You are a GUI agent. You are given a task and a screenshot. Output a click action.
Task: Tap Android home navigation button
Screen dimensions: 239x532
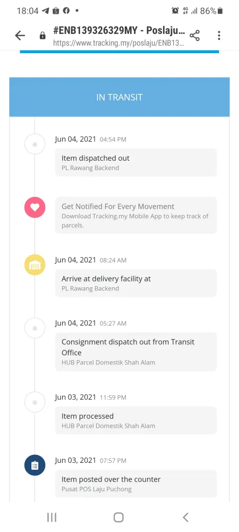pyautogui.click(x=118, y=517)
